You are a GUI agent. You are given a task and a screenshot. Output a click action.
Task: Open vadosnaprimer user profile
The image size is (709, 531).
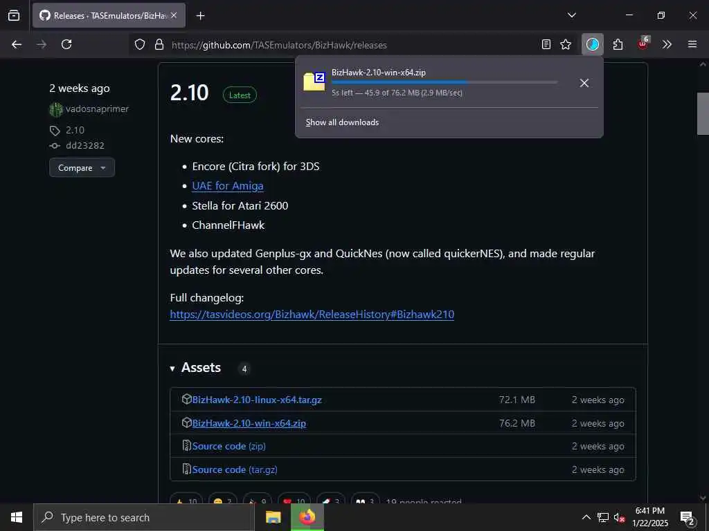click(x=97, y=109)
